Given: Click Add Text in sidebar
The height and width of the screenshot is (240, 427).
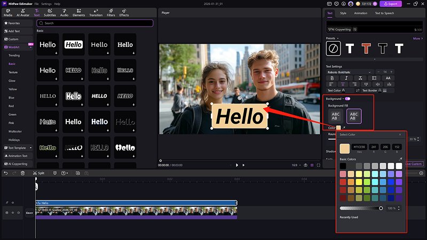Looking at the screenshot, I should [18, 31].
